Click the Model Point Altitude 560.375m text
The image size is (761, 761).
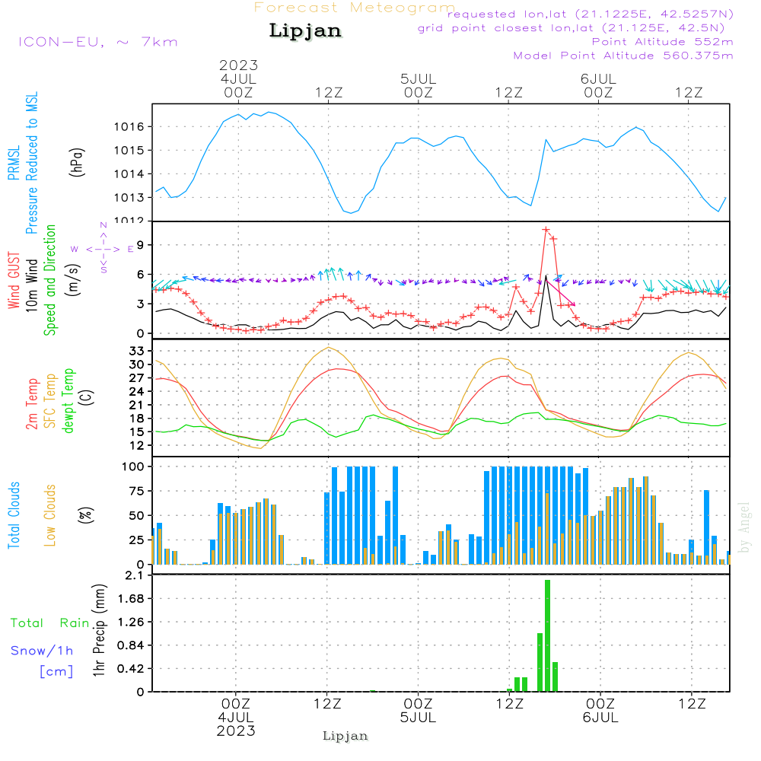pos(622,56)
